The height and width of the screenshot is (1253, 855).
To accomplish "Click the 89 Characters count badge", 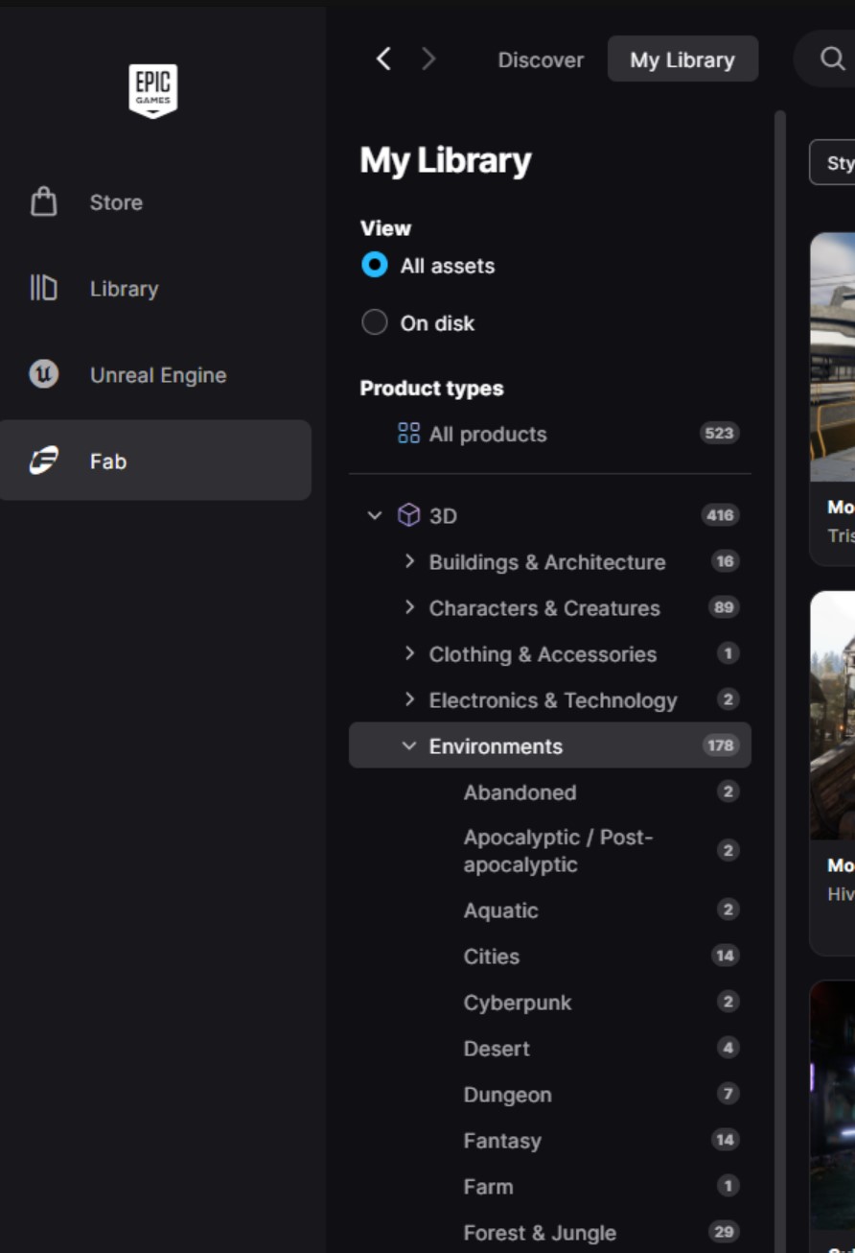I will click(x=724, y=607).
